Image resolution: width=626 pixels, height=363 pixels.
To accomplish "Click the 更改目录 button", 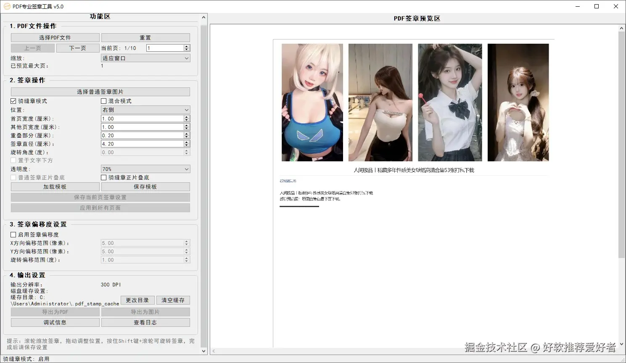I will coord(137,300).
